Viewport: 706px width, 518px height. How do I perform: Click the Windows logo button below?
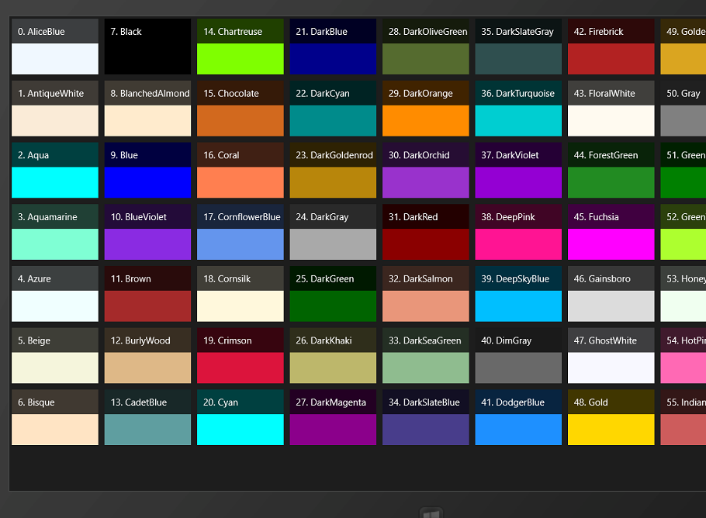431,513
